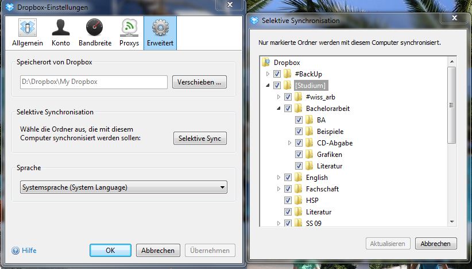Screen dimensions: 472x269
Task: Select the Proxys tab
Action: click(x=129, y=33)
